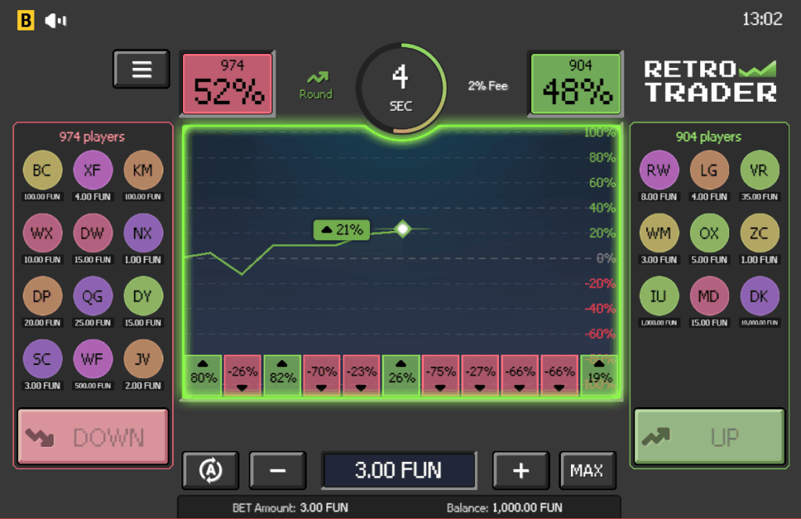Click the BET Amount: 3.00 FUN text
801x519 pixels.
coord(290,508)
